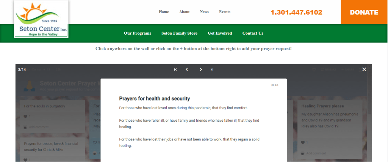Expand the Get Involved menu
The width and height of the screenshot is (388, 162).
(220, 33)
